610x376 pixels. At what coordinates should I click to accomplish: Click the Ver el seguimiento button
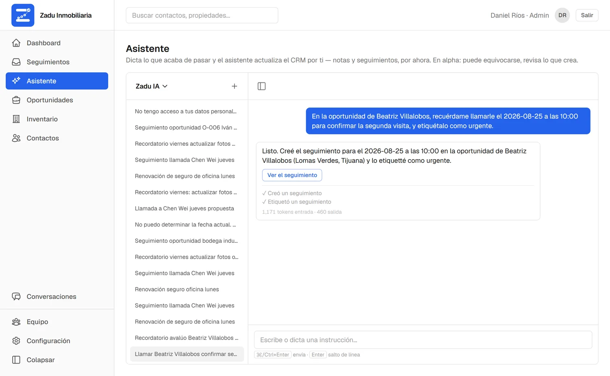[292, 175]
